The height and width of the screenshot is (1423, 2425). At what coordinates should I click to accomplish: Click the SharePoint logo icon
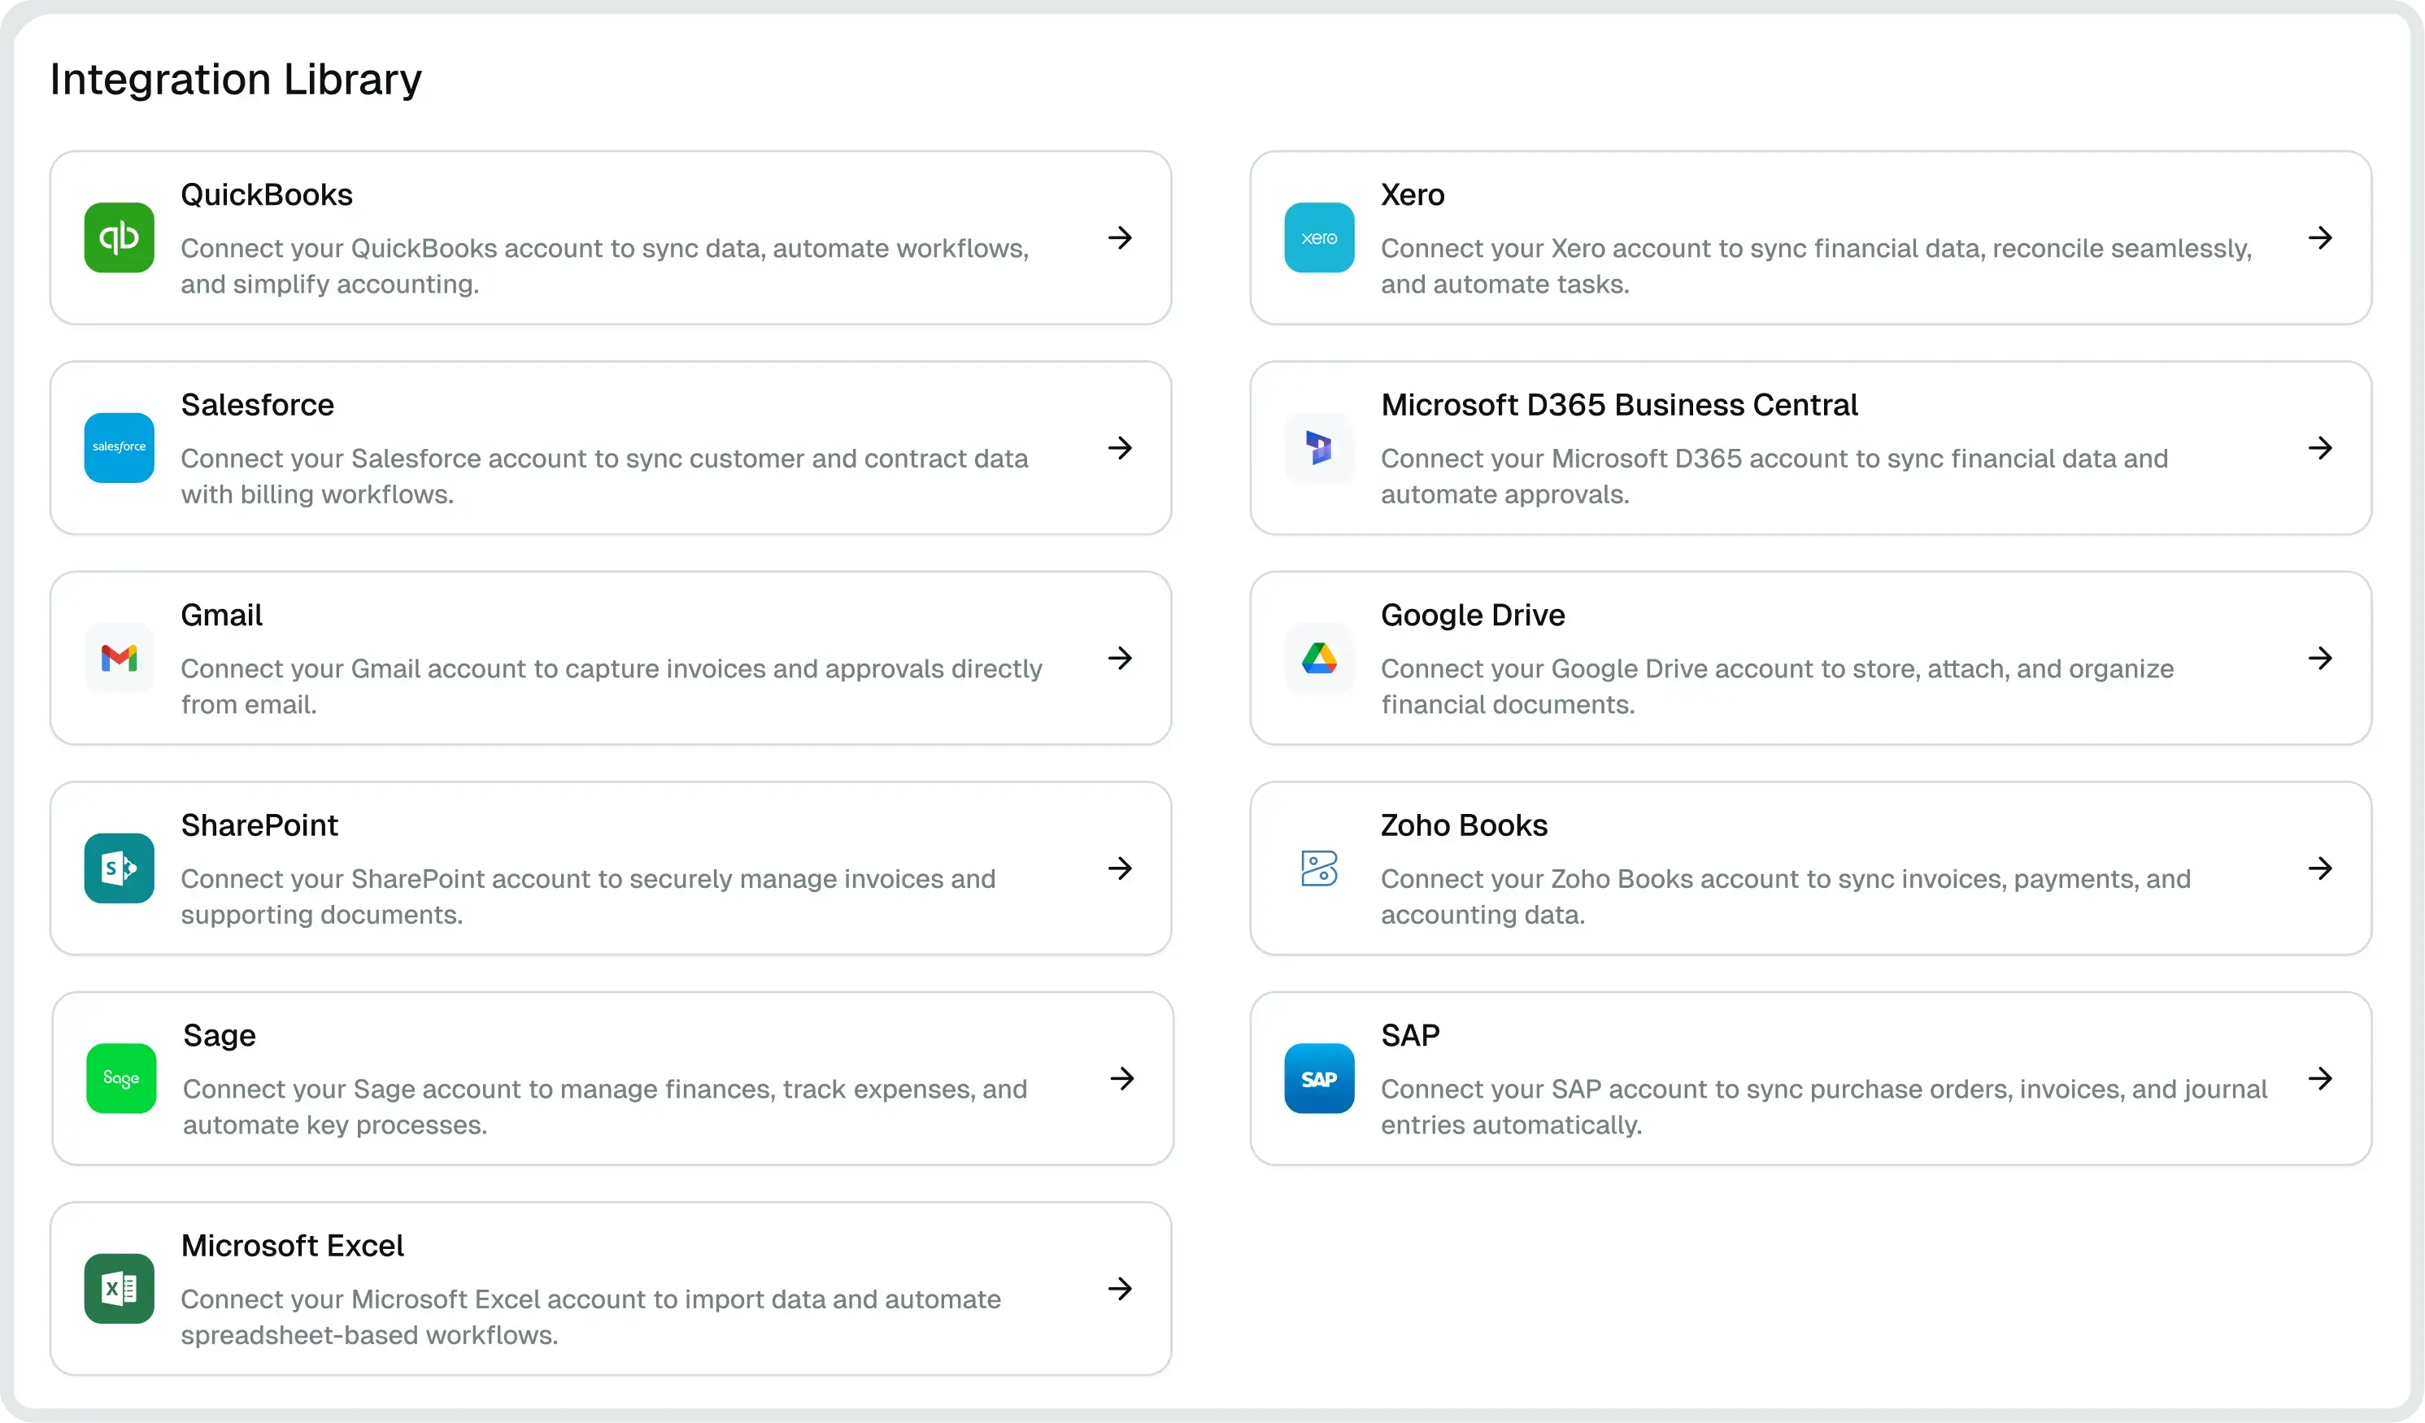(x=120, y=868)
